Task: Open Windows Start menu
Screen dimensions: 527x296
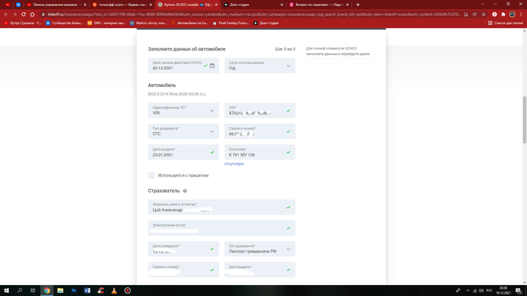Action: (7, 291)
